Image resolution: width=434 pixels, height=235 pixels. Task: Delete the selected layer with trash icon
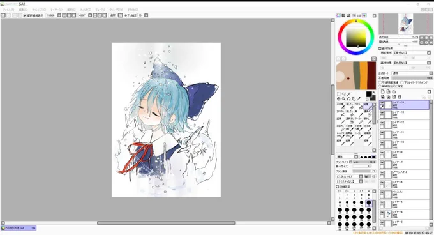pos(400,97)
